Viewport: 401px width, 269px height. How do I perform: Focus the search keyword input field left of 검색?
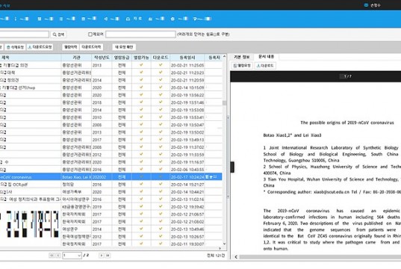point(24,34)
